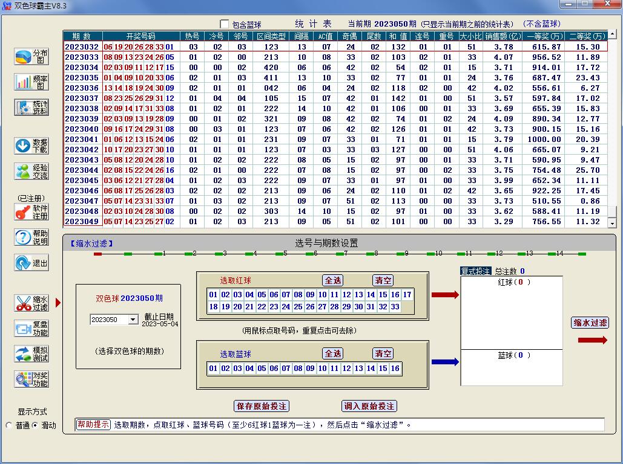Open the 帮助说明 help icon

[31, 237]
